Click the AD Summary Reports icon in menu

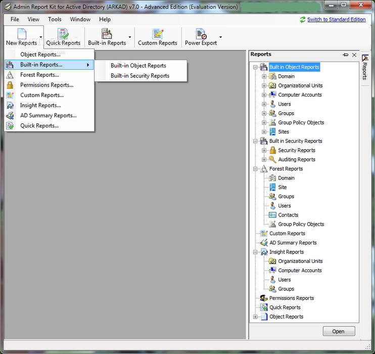10,116
